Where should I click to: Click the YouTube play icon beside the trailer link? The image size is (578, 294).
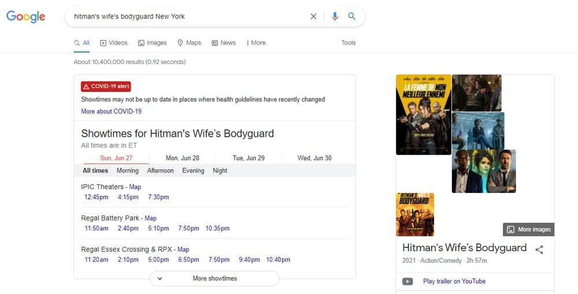pyautogui.click(x=407, y=281)
